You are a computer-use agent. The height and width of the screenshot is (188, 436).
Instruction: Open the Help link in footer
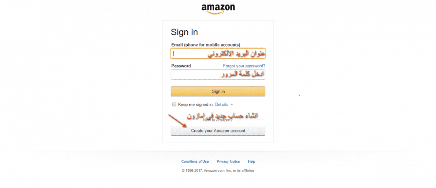point(251,161)
